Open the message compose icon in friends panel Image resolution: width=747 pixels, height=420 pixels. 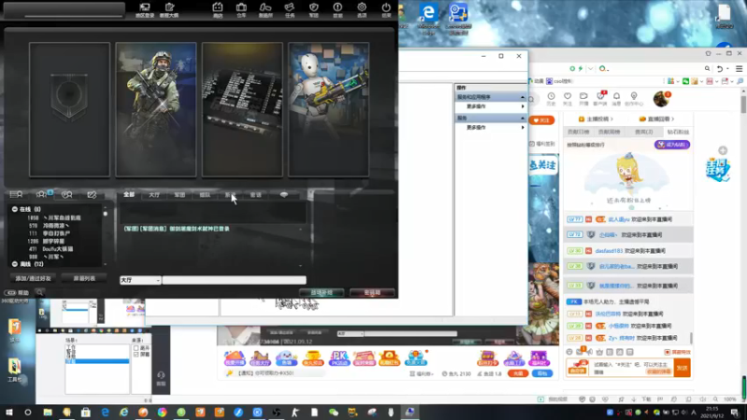[92, 194]
